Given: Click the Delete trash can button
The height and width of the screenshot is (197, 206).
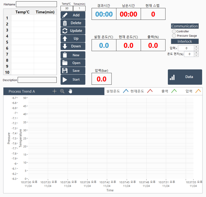Looking at the screenshot, I should [73, 23].
